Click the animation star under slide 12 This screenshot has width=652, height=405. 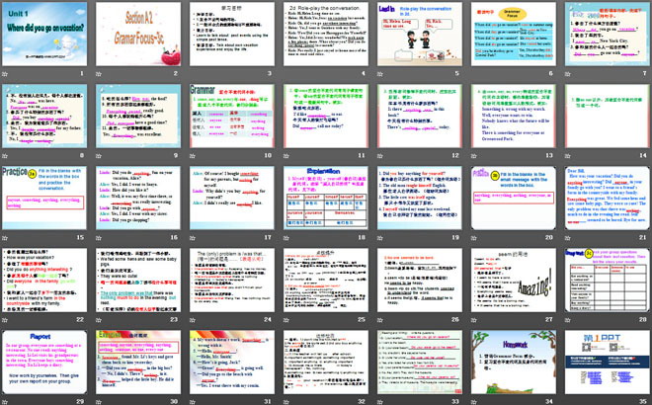pos(380,156)
